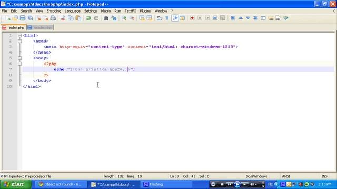This screenshot has height=189, width=337.
Task: Open the Plugins menu
Action: tap(145, 11)
